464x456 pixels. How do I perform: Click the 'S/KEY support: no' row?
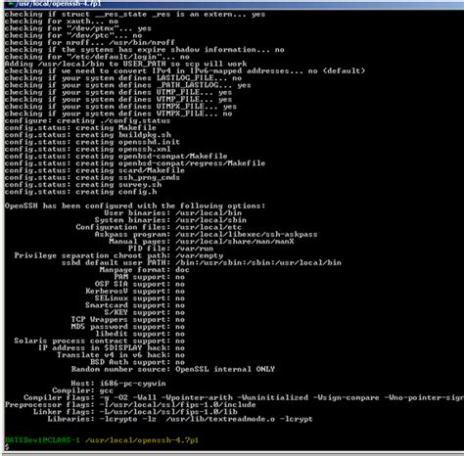pos(145,313)
